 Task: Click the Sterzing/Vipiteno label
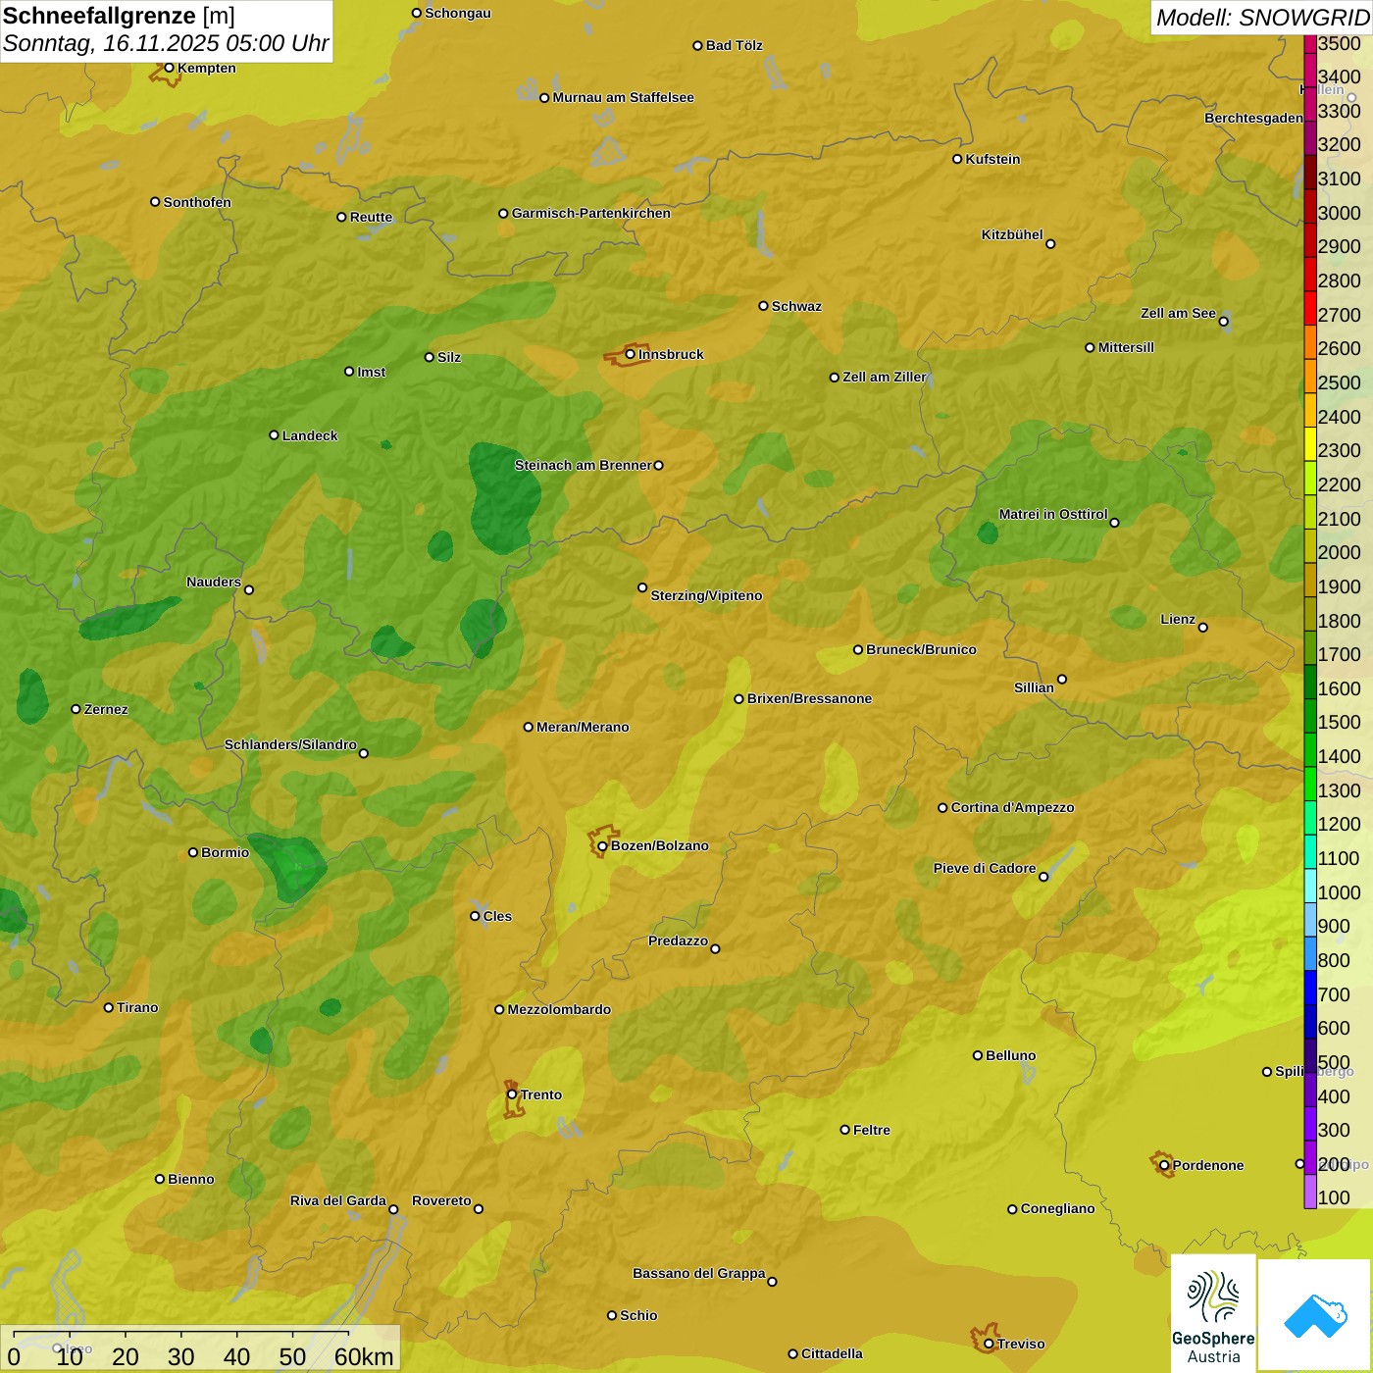707,595
